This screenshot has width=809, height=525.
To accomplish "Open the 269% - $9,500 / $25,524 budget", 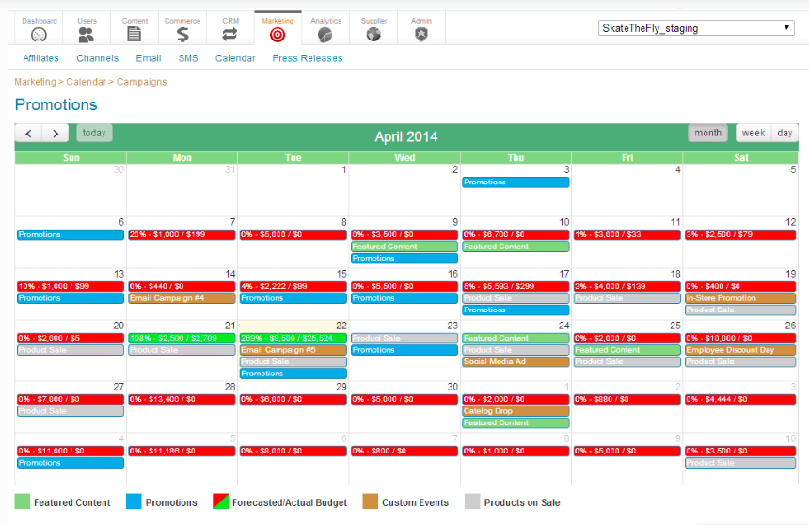I will coord(293,338).
